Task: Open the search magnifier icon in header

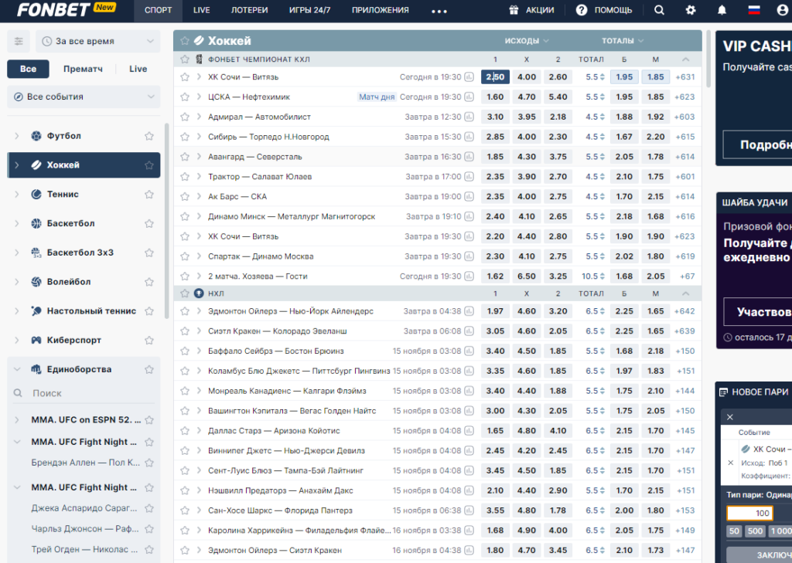Action: click(659, 10)
